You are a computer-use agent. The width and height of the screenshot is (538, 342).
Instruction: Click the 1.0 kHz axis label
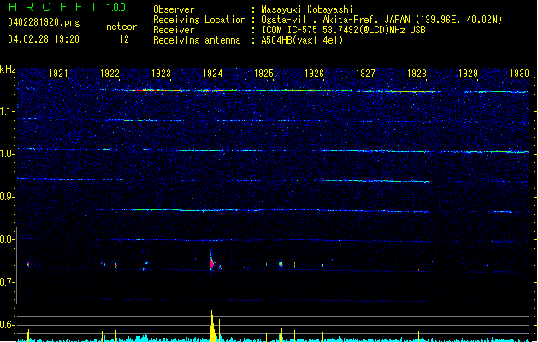(x=8, y=154)
